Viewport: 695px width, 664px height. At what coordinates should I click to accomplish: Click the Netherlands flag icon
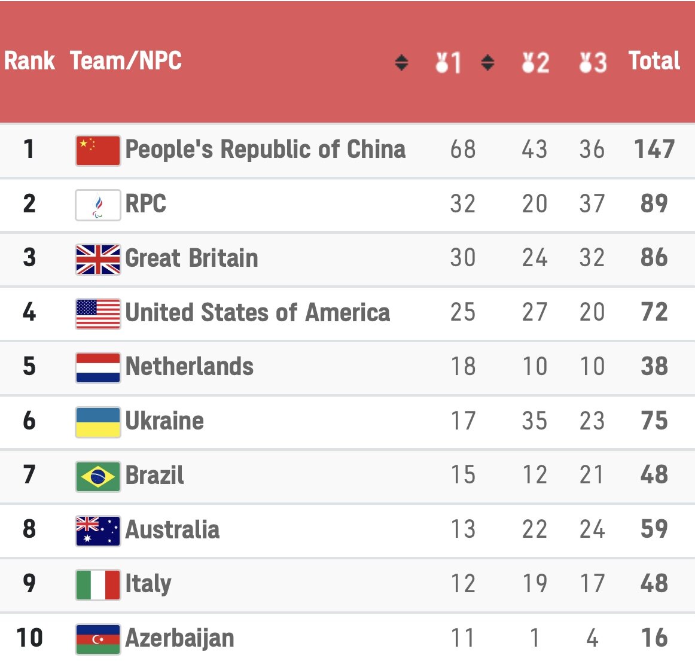coord(98,368)
